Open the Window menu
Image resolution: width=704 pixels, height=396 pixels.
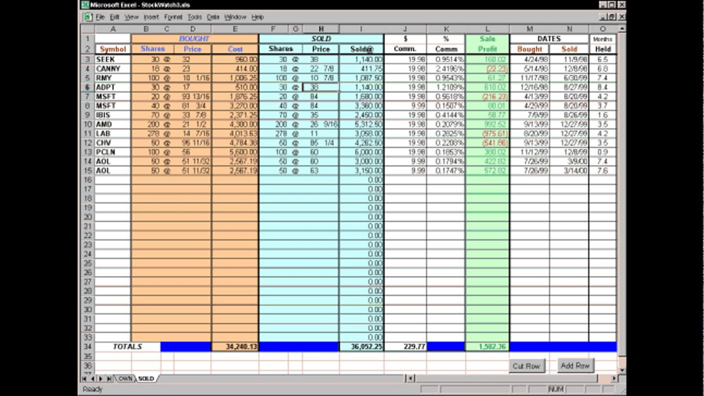click(235, 17)
